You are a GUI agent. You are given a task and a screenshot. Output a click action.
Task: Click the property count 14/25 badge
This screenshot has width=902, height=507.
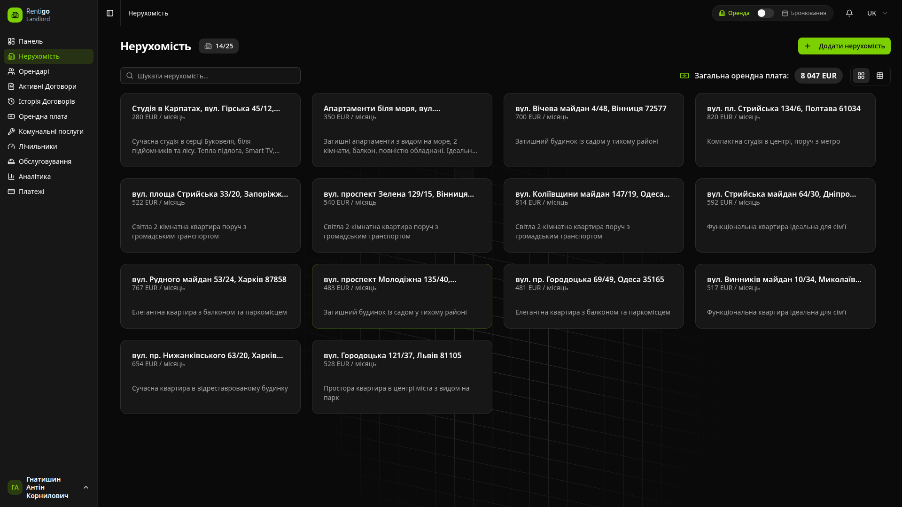point(218,46)
